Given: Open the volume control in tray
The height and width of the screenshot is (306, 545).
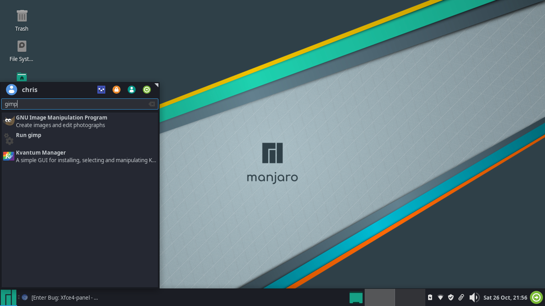Looking at the screenshot, I should [x=474, y=297].
